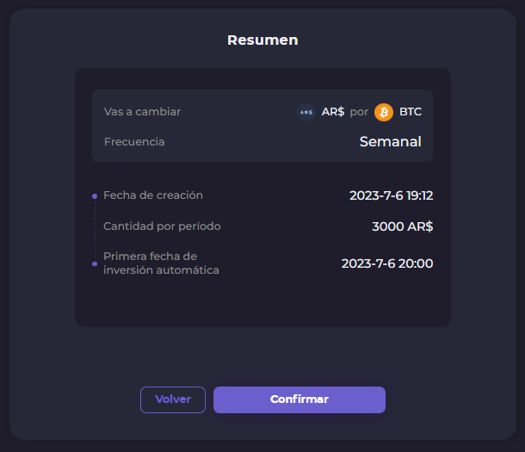525x452 pixels.
Task: Click the dashed timeline line beside Cantidad
Action: 95,228
